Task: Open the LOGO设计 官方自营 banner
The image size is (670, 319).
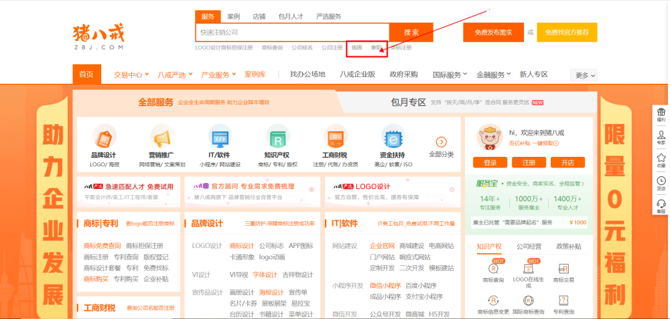Action: click(x=393, y=192)
